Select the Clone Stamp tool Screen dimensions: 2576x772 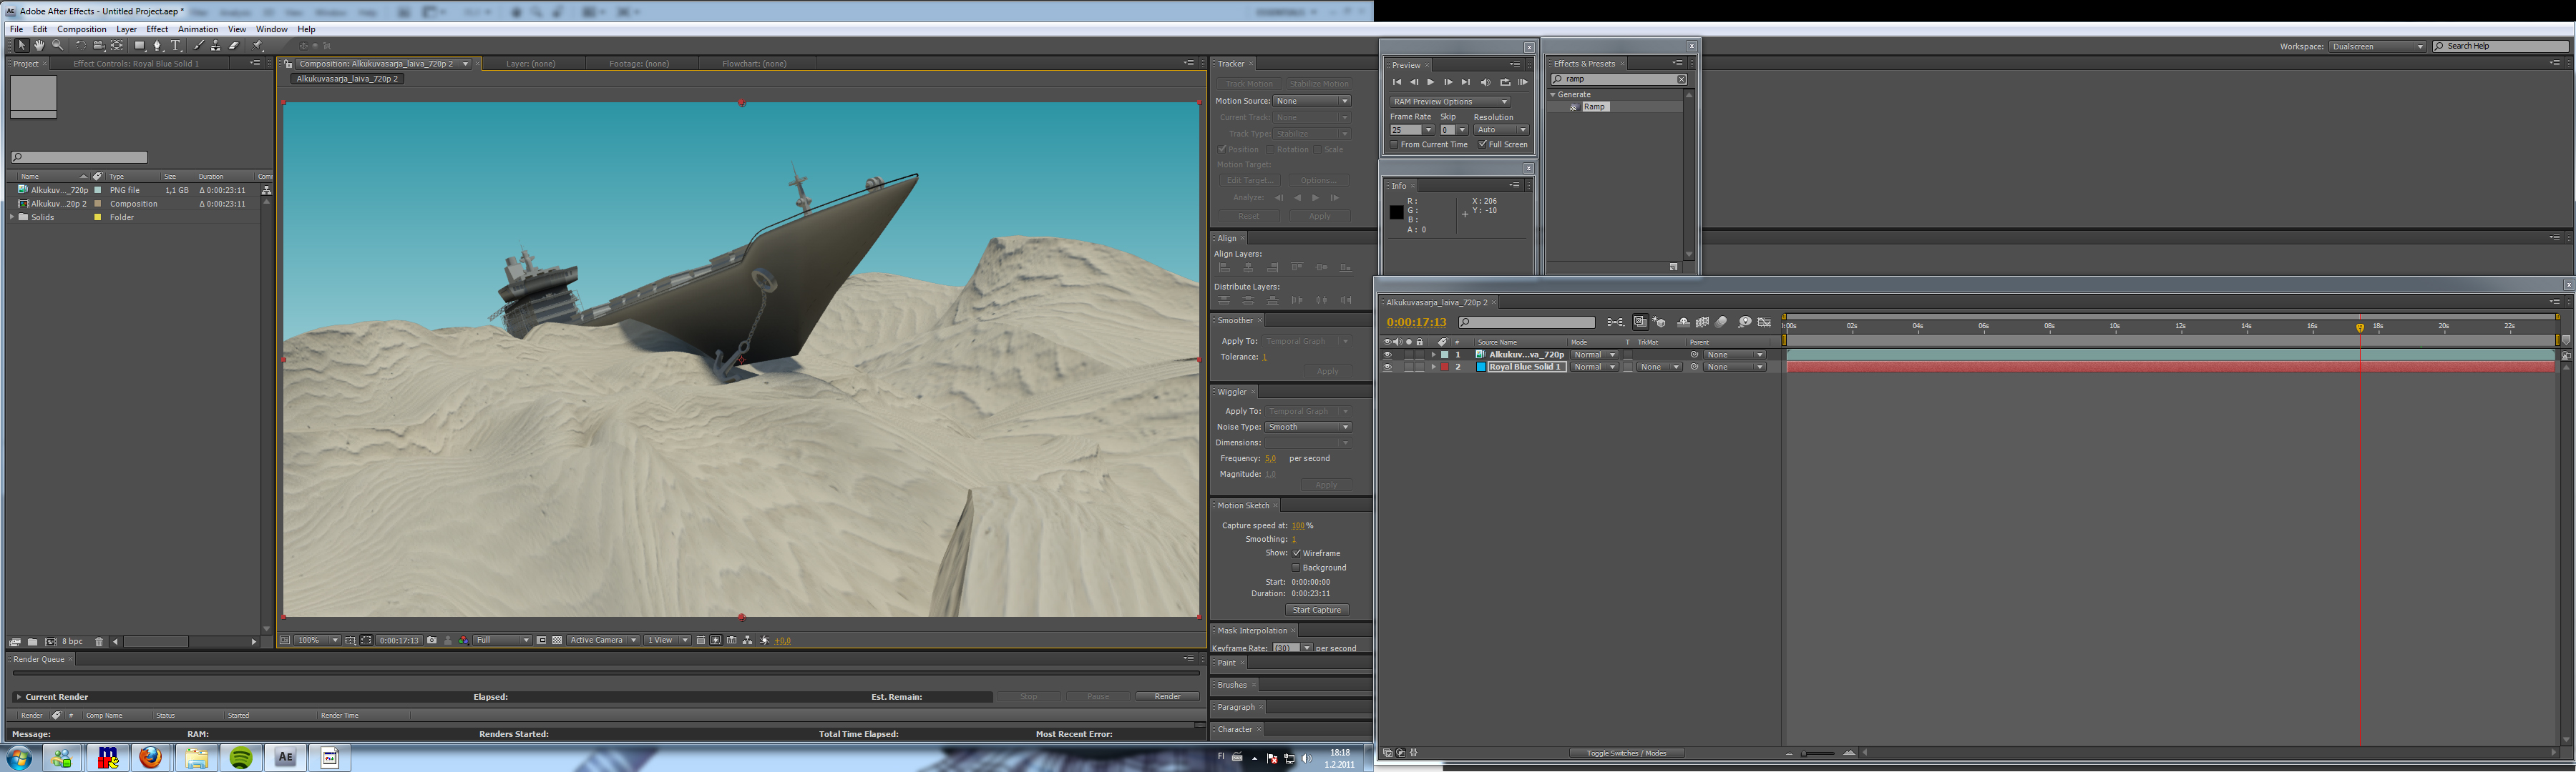(x=215, y=45)
